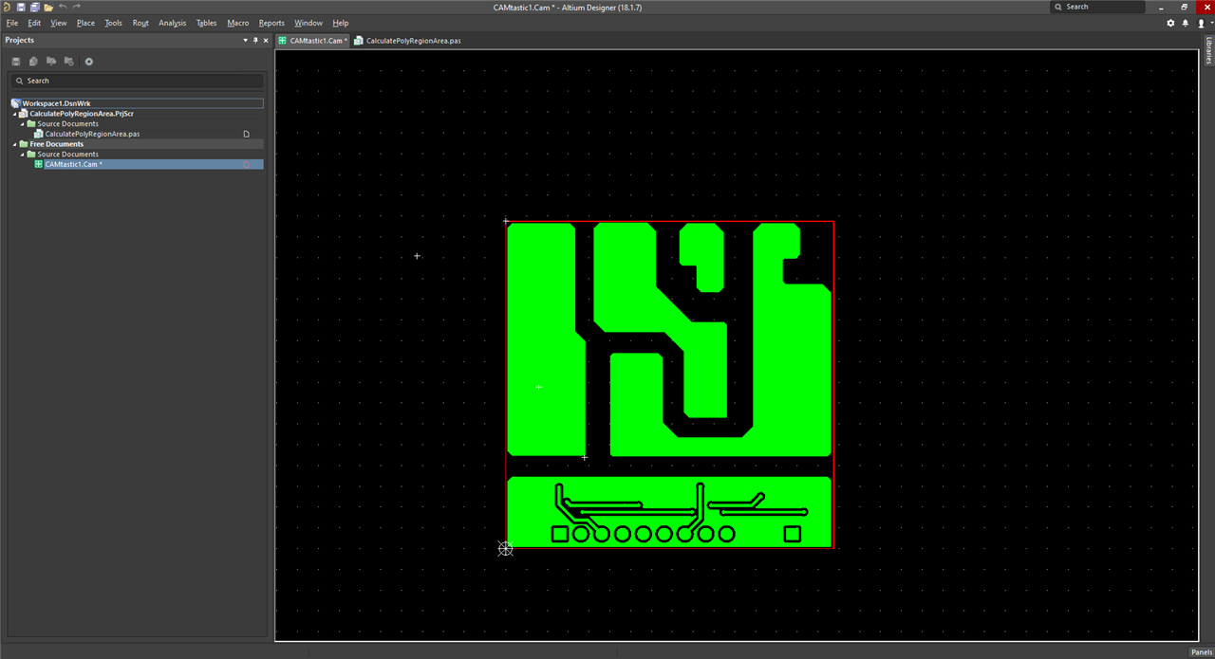The image size is (1215, 659).
Task: Focus the title bar Search field
Action: (x=1097, y=7)
